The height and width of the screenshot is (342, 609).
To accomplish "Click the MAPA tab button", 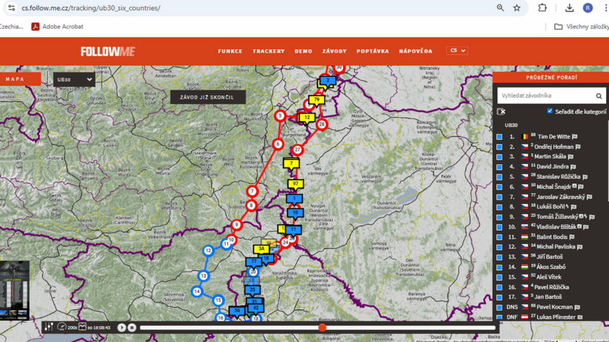I will point(20,79).
